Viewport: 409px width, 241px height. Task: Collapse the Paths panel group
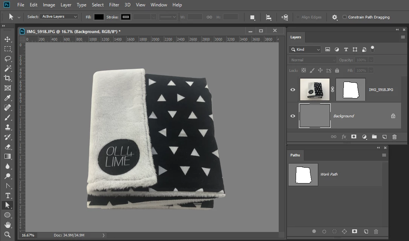378,148
